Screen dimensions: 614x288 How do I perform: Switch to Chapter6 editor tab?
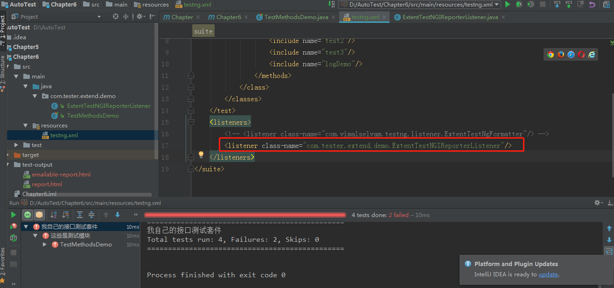228,17
